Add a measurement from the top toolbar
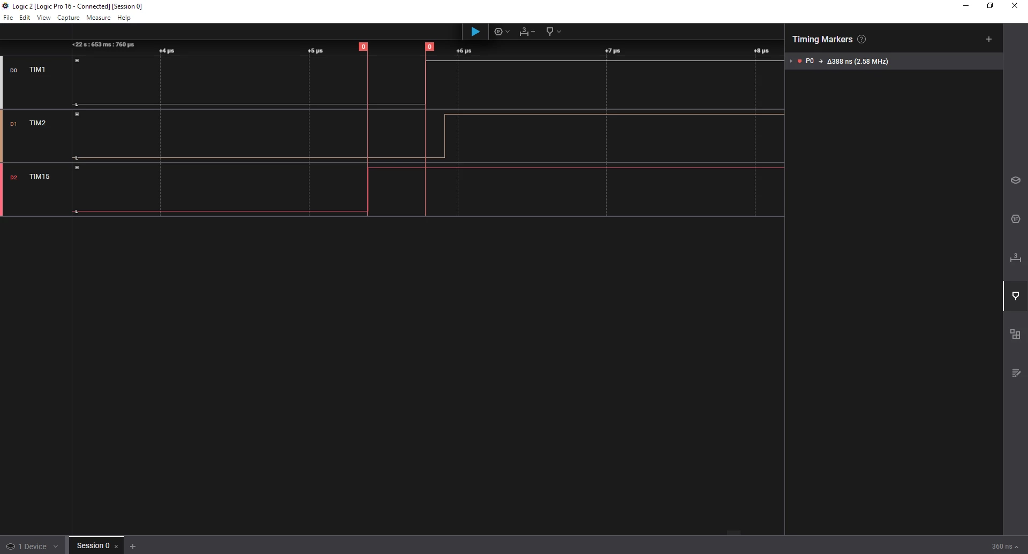 (x=527, y=32)
